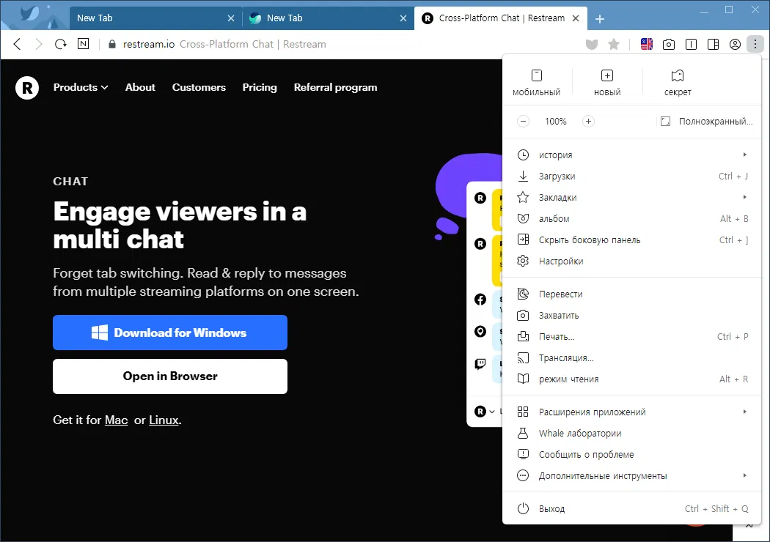The width and height of the screenshot is (770, 542).
Task: Open a new tab with plus button
Action: 600,18
